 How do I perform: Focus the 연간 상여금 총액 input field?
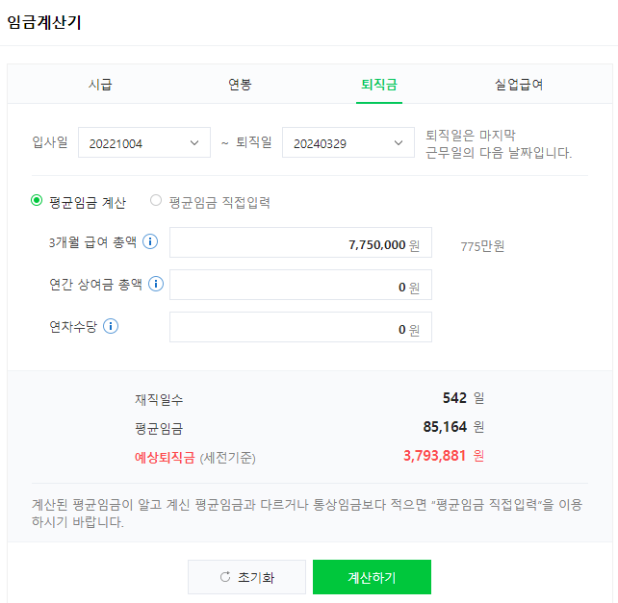(300, 287)
